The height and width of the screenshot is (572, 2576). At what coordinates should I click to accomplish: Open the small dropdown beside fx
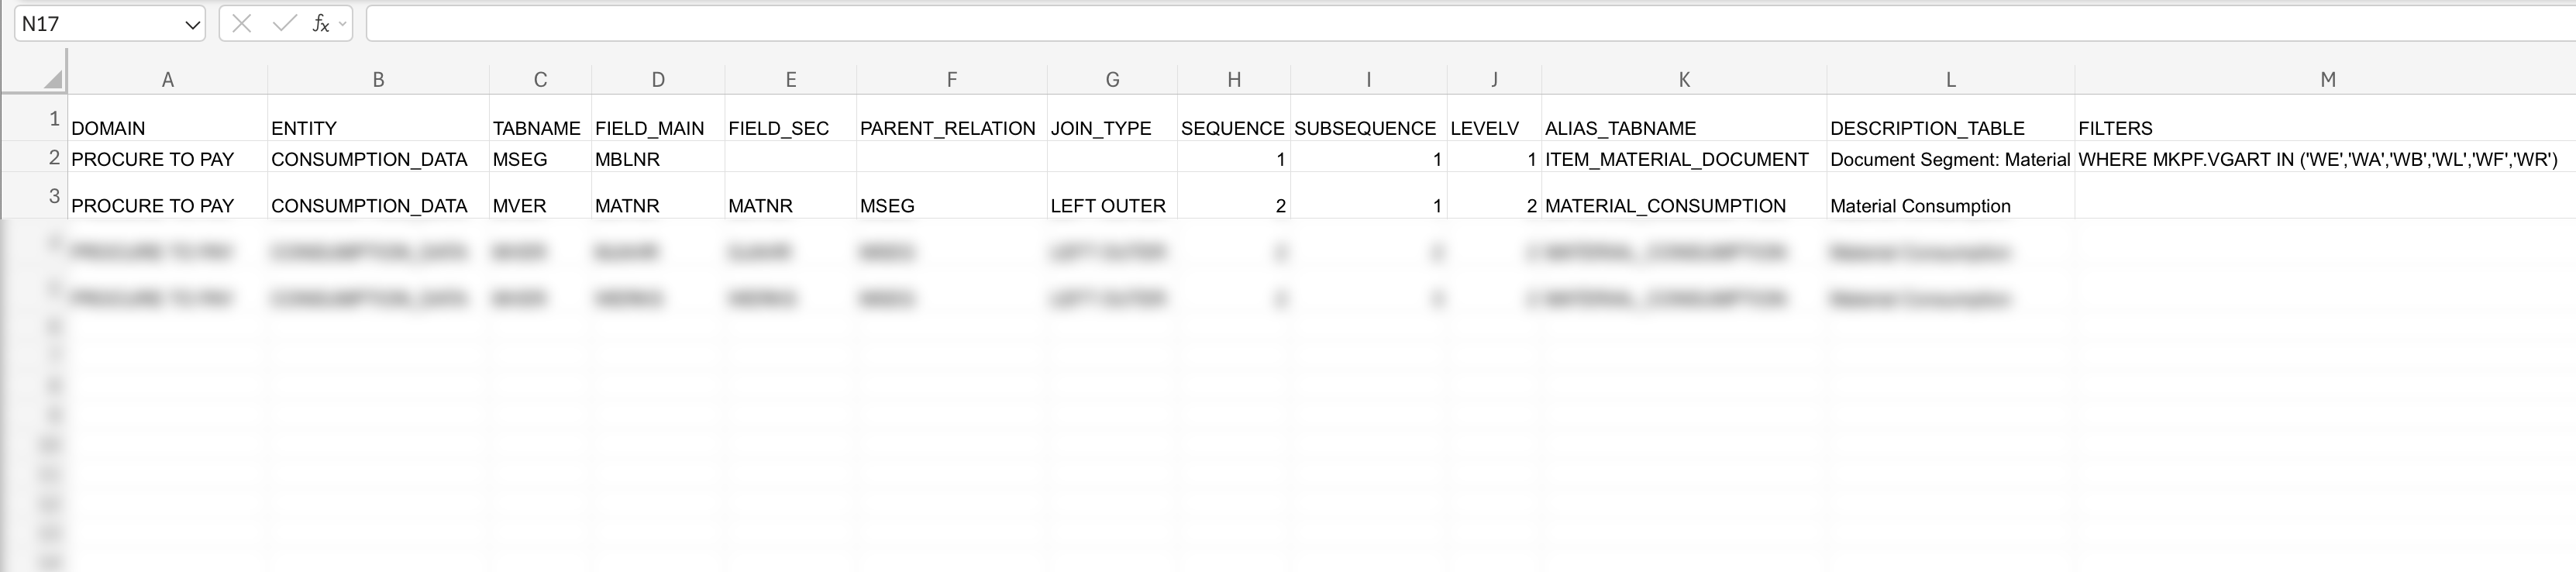tap(343, 24)
